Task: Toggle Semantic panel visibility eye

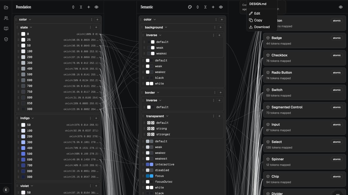Action: (221, 7)
